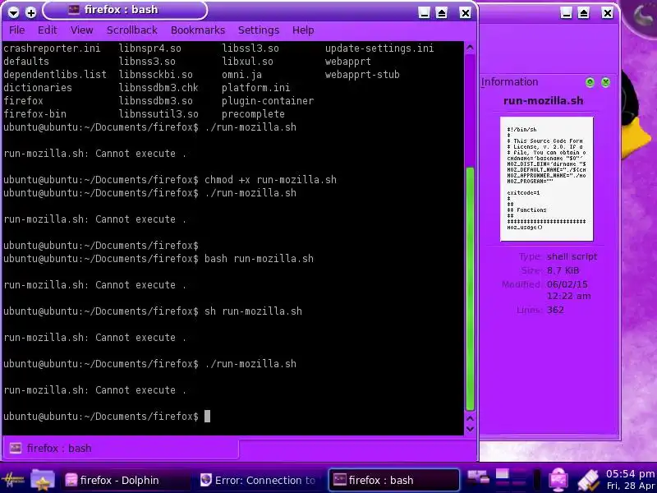Open the Help menu

[303, 30]
